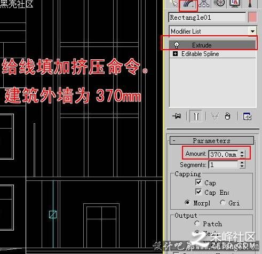Toggle Show End Result icon
This screenshot has height=254, width=262.
click(x=196, y=116)
